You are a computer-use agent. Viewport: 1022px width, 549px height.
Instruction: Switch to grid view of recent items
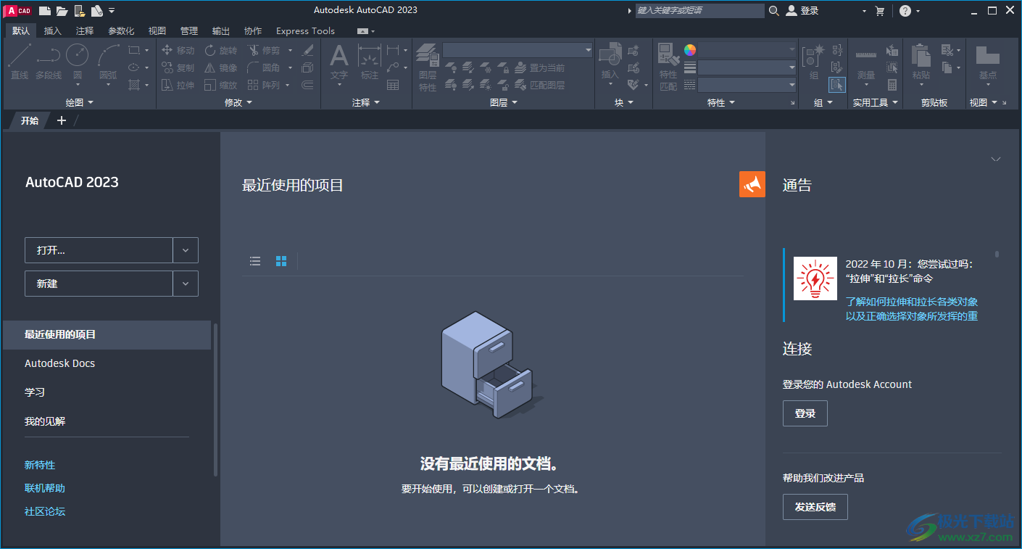pyautogui.click(x=281, y=261)
